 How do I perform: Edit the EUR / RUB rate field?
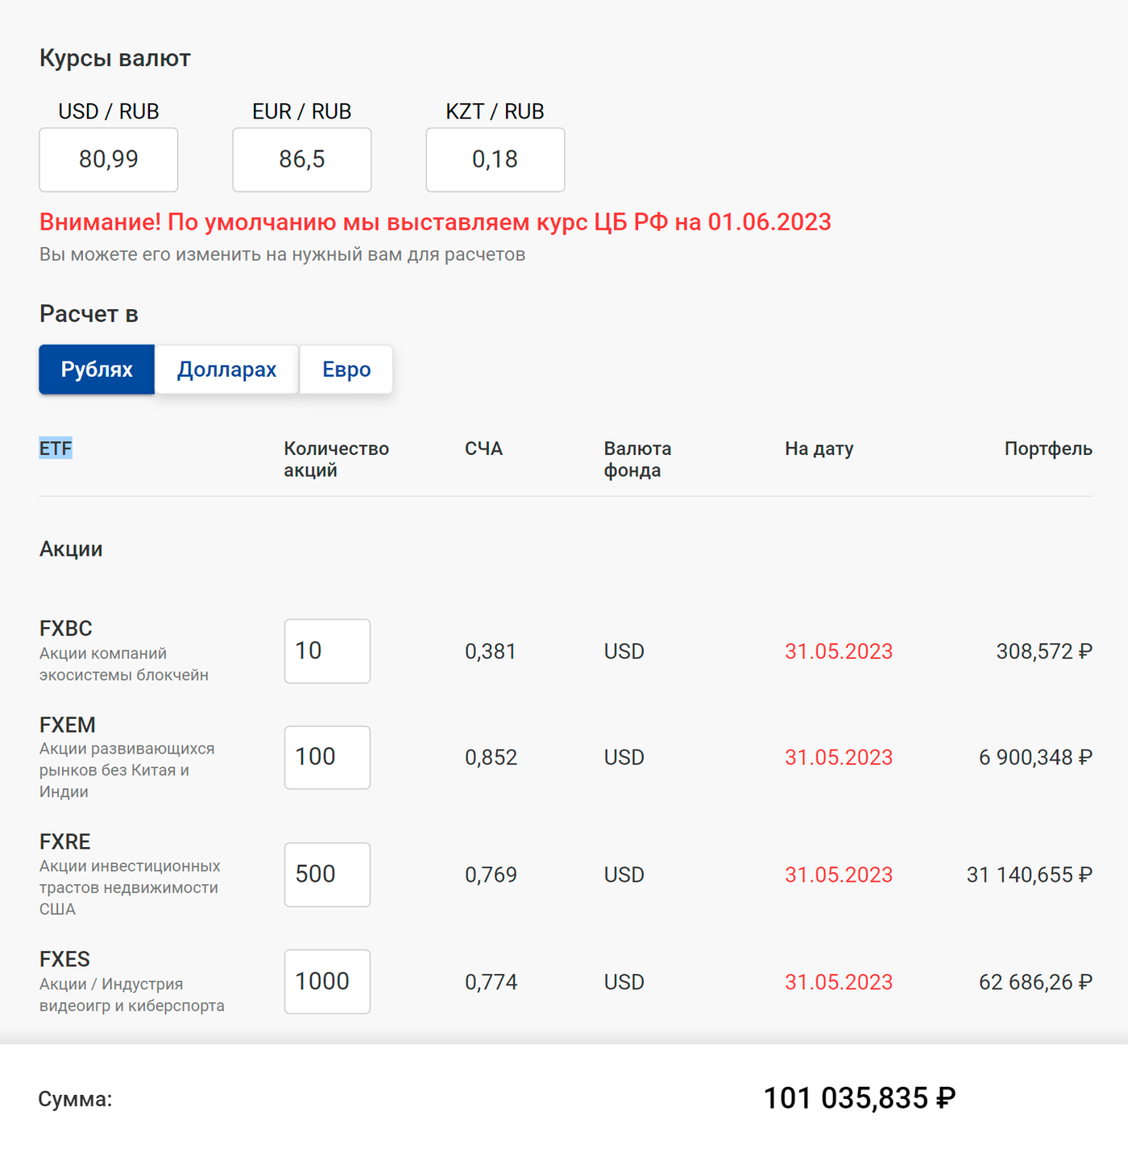(x=302, y=159)
